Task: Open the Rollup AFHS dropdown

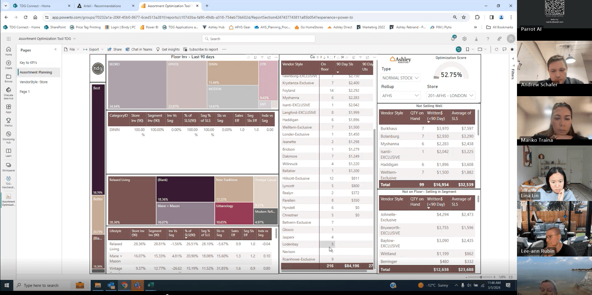Action: [x=400, y=96]
